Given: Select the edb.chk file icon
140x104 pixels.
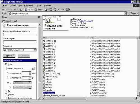Looking at the screenshot, I should click(44, 79).
